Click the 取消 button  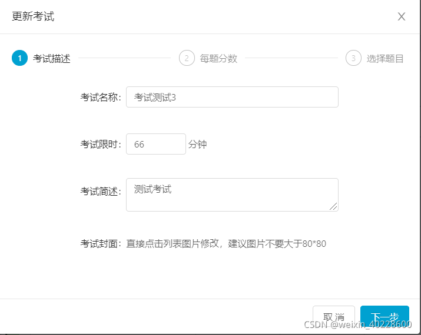coord(334,317)
